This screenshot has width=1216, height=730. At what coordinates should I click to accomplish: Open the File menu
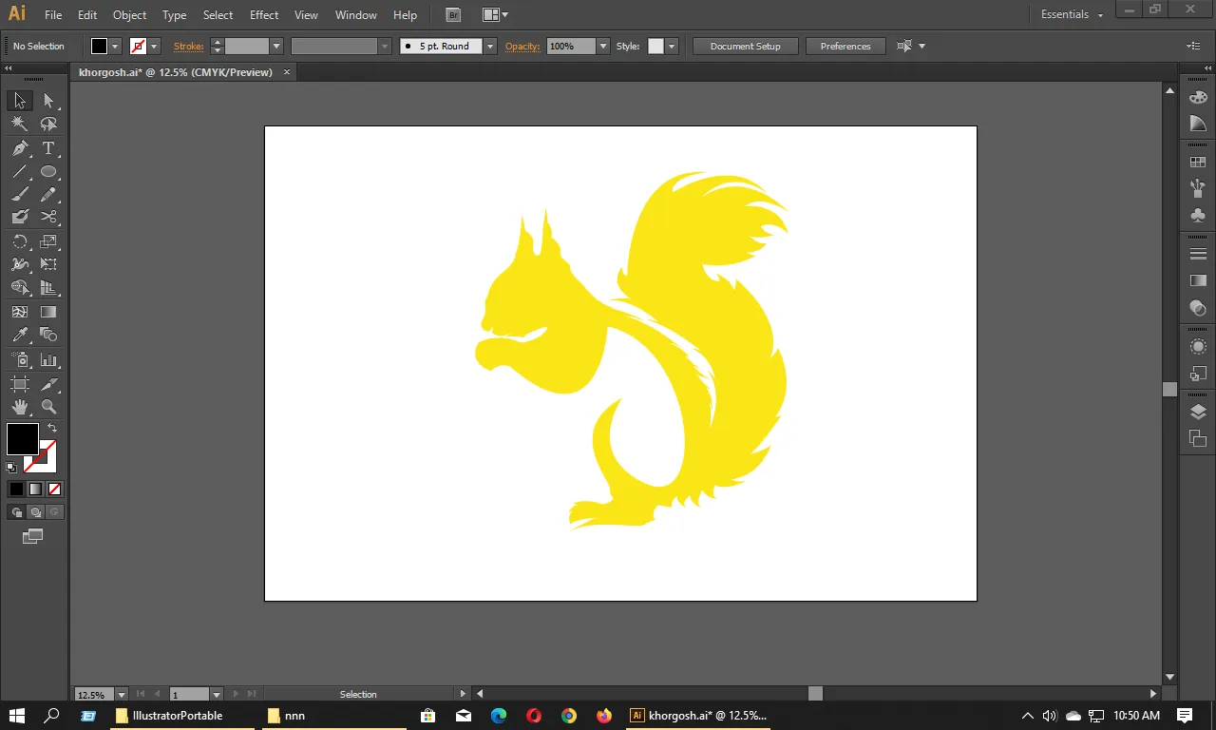(x=53, y=15)
